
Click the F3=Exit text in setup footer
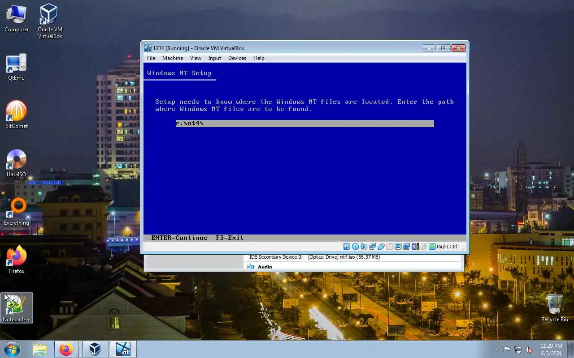coord(230,238)
